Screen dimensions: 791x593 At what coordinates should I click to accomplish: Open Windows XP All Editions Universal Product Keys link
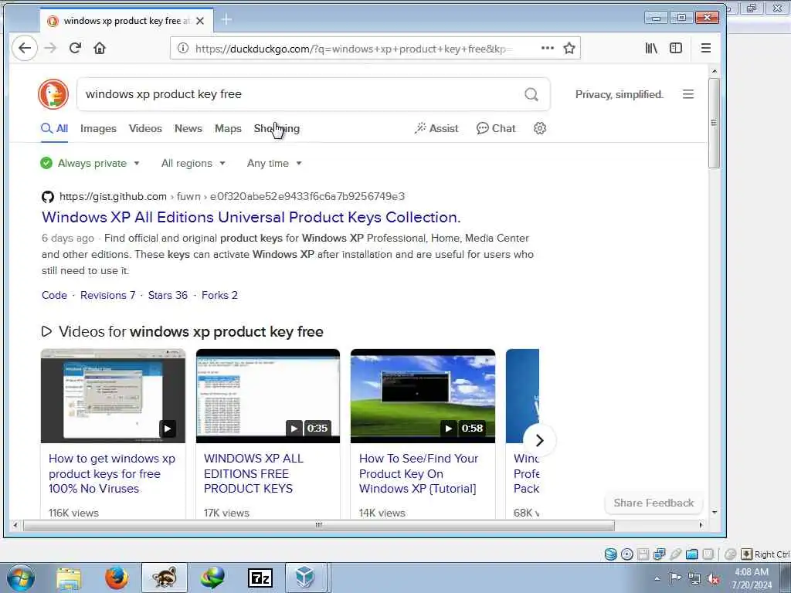click(x=251, y=217)
